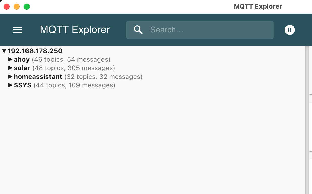
Task: Expand the homeassistant topic branch
Action: click(x=10, y=77)
